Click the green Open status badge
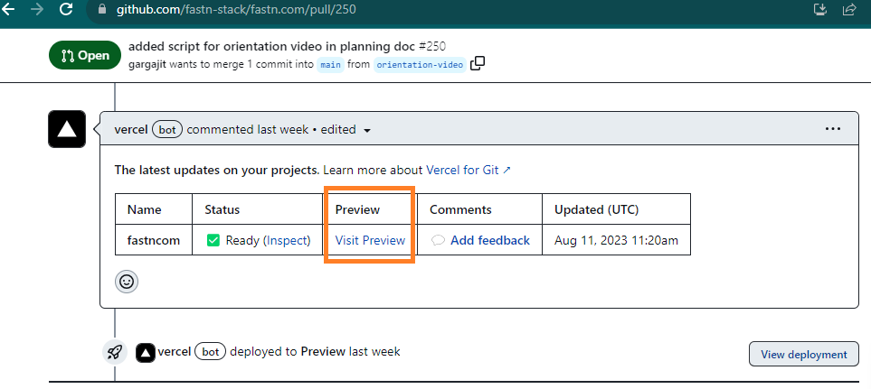871x389 pixels. tap(85, 55)
